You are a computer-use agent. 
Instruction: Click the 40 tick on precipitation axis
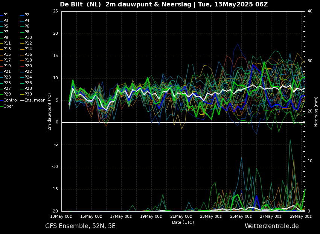click(310, 11)
